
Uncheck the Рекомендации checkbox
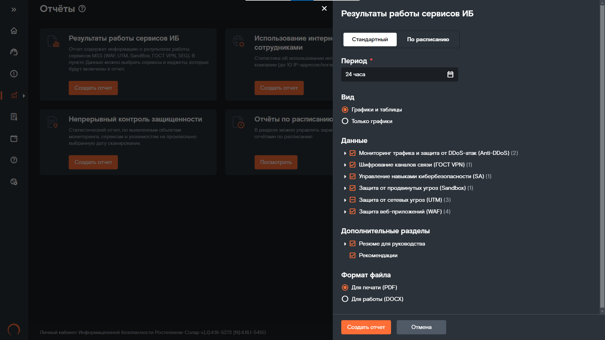(x=353, y=255)
